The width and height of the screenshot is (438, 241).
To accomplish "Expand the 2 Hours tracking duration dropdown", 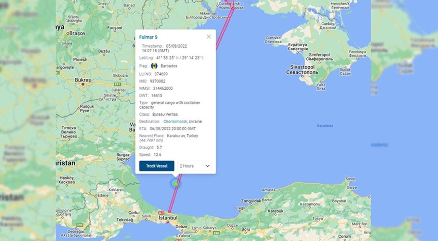I will (x=194, y=166).
